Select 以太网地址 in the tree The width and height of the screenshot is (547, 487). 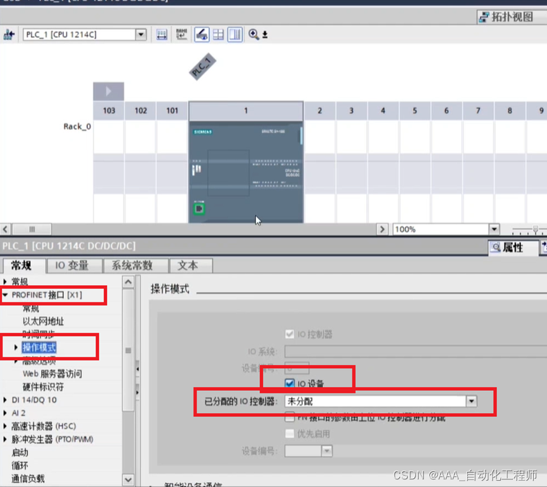pyautogui.click(x=43, y=321)
